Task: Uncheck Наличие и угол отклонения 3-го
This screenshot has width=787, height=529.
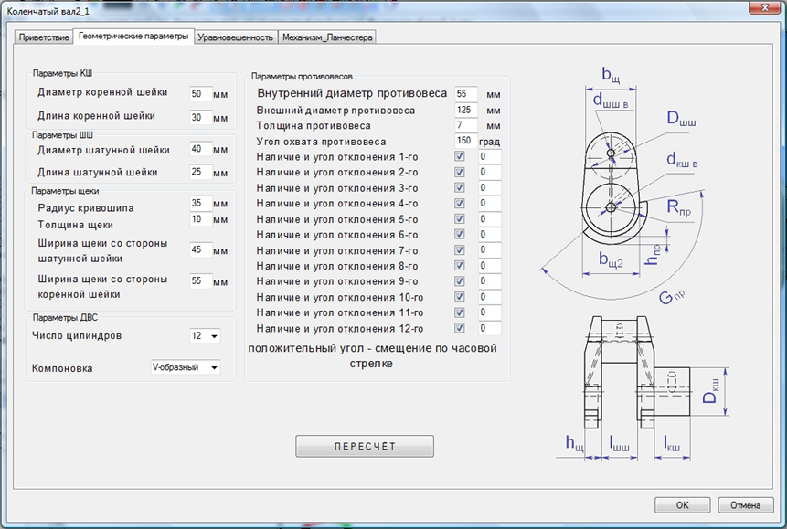Action: [x=459, y=187]
